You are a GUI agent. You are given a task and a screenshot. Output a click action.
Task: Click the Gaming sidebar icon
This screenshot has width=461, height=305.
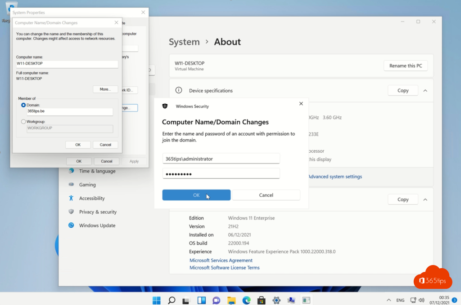(71, 185)
